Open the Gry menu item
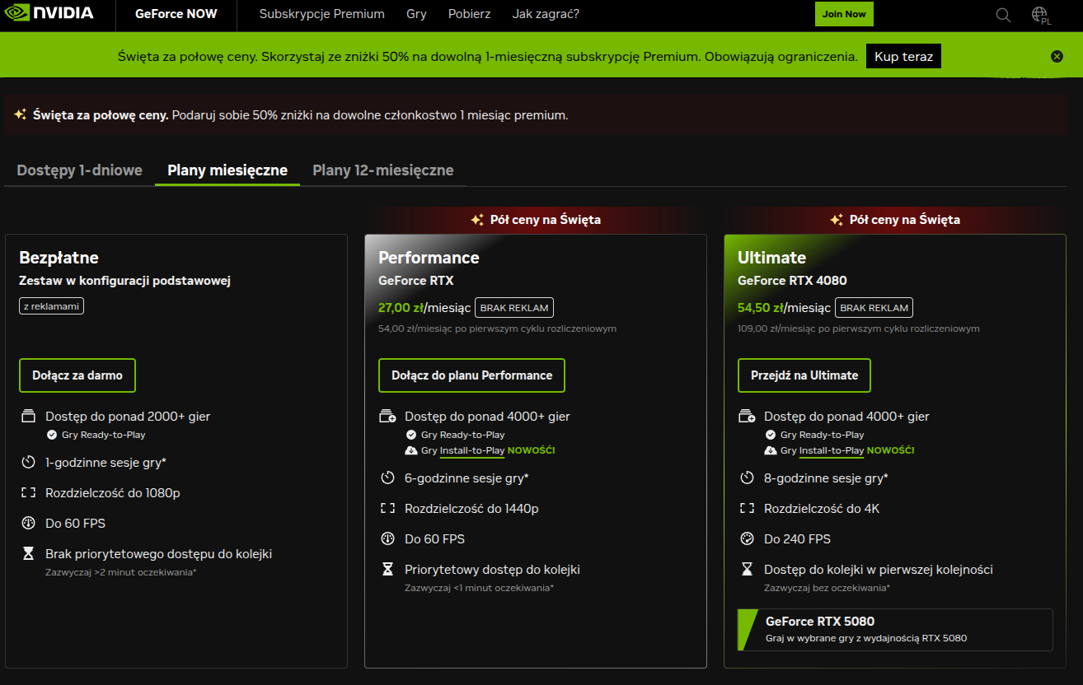Screen dimensions: 1083x685 pyautogui.click(x=416, y=14)
